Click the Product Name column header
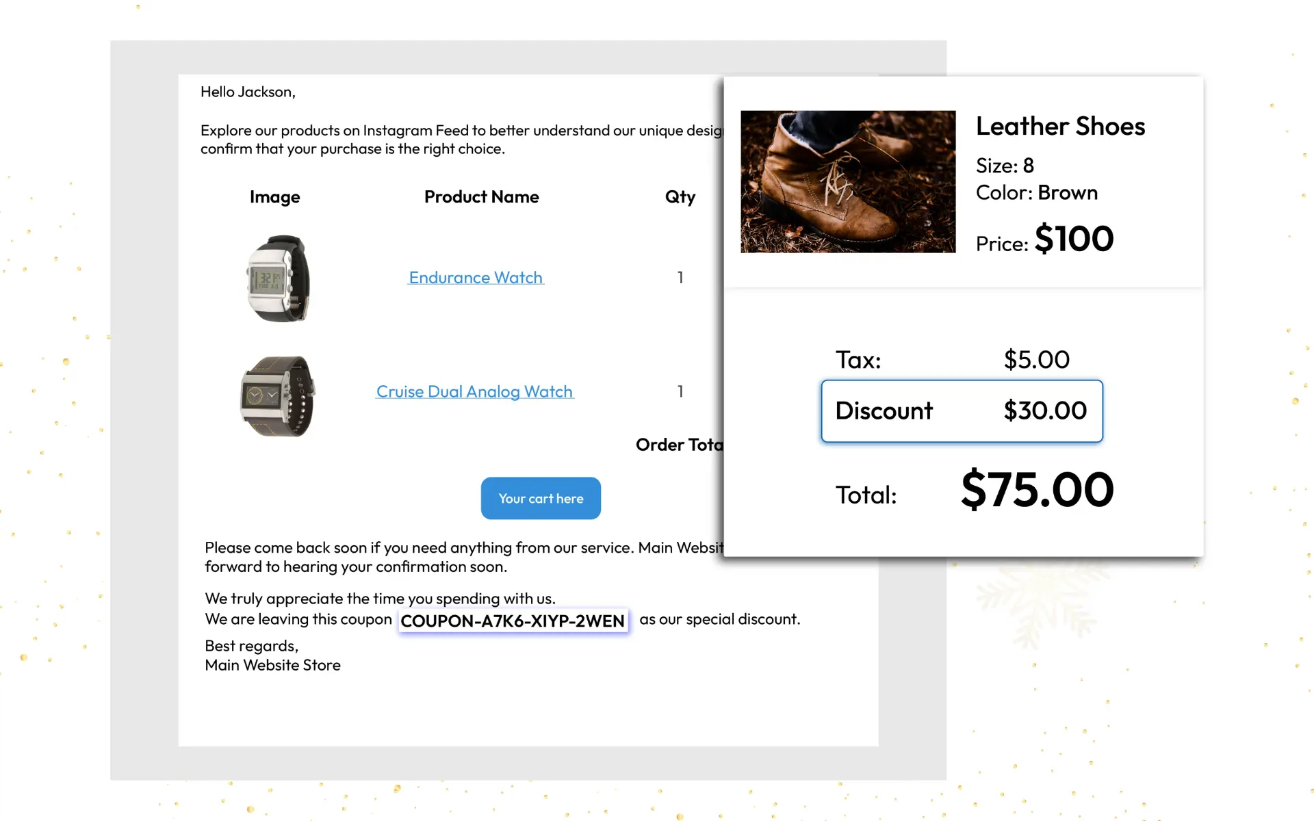Screen dimensions: 1314x821 click(481, 197)
